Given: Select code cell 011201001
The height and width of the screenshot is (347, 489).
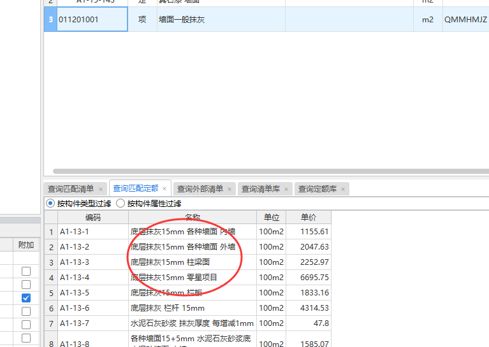Looking at the screenshot, I should 92,19.
